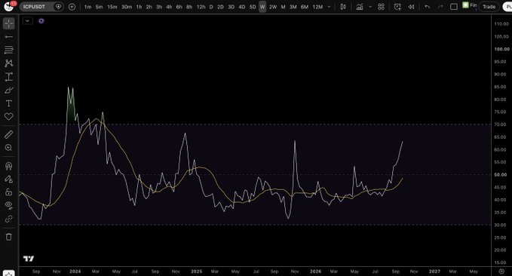Screen dimensions: 512x276
Task: Open the chart patterns tool
Action: pos(9,63)
